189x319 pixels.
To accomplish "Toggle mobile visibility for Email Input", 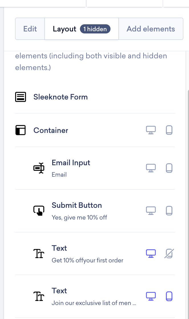I will pyautogui.click(x=169, y=168).
